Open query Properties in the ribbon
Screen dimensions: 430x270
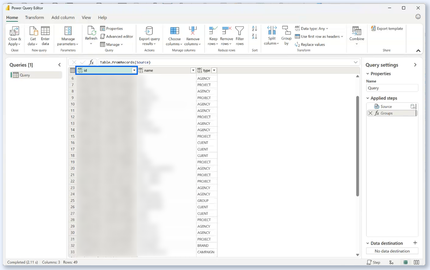[112, 29]
